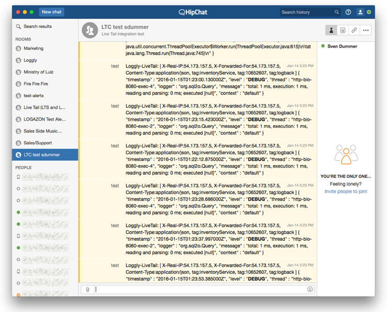
Task: Open the user profile icon in the header
Action: click(360, 12)
